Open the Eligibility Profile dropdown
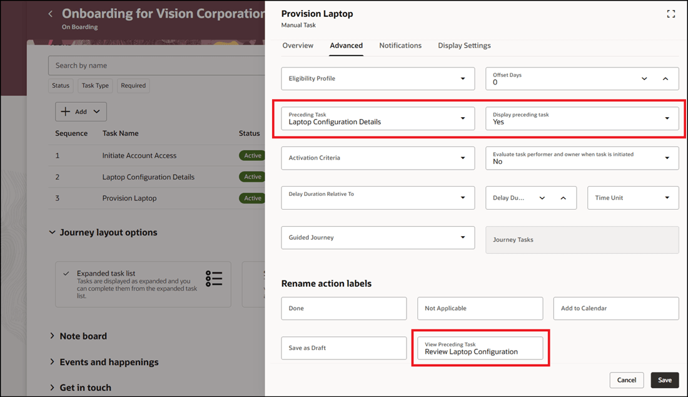The width and height of the screenshot is (688, 397). pyautogui.click(x=462, y=78)
